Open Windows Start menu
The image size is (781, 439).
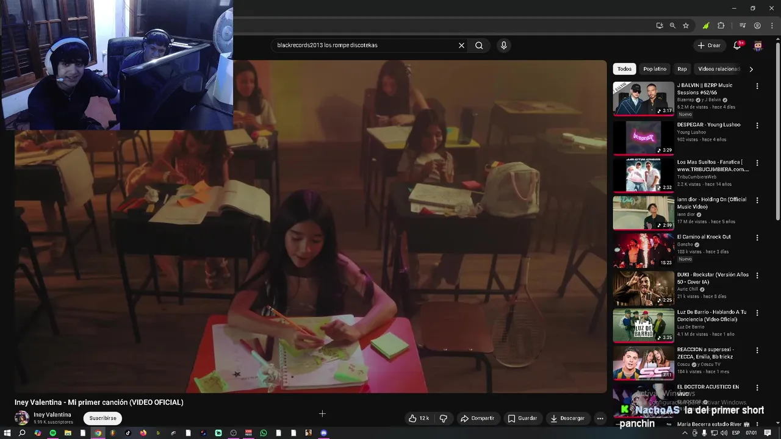coord(7,433)
